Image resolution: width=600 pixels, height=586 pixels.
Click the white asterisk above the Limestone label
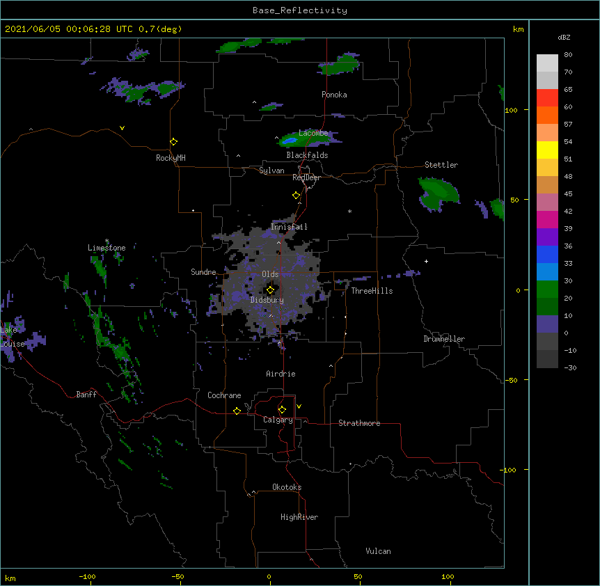tap(106, 241)
